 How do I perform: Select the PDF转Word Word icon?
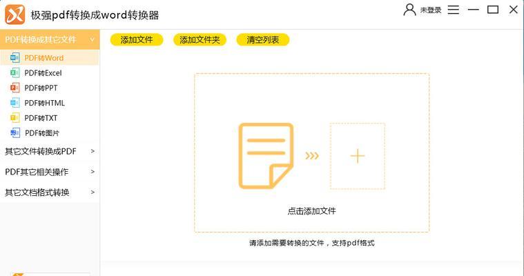pos(14,58)
